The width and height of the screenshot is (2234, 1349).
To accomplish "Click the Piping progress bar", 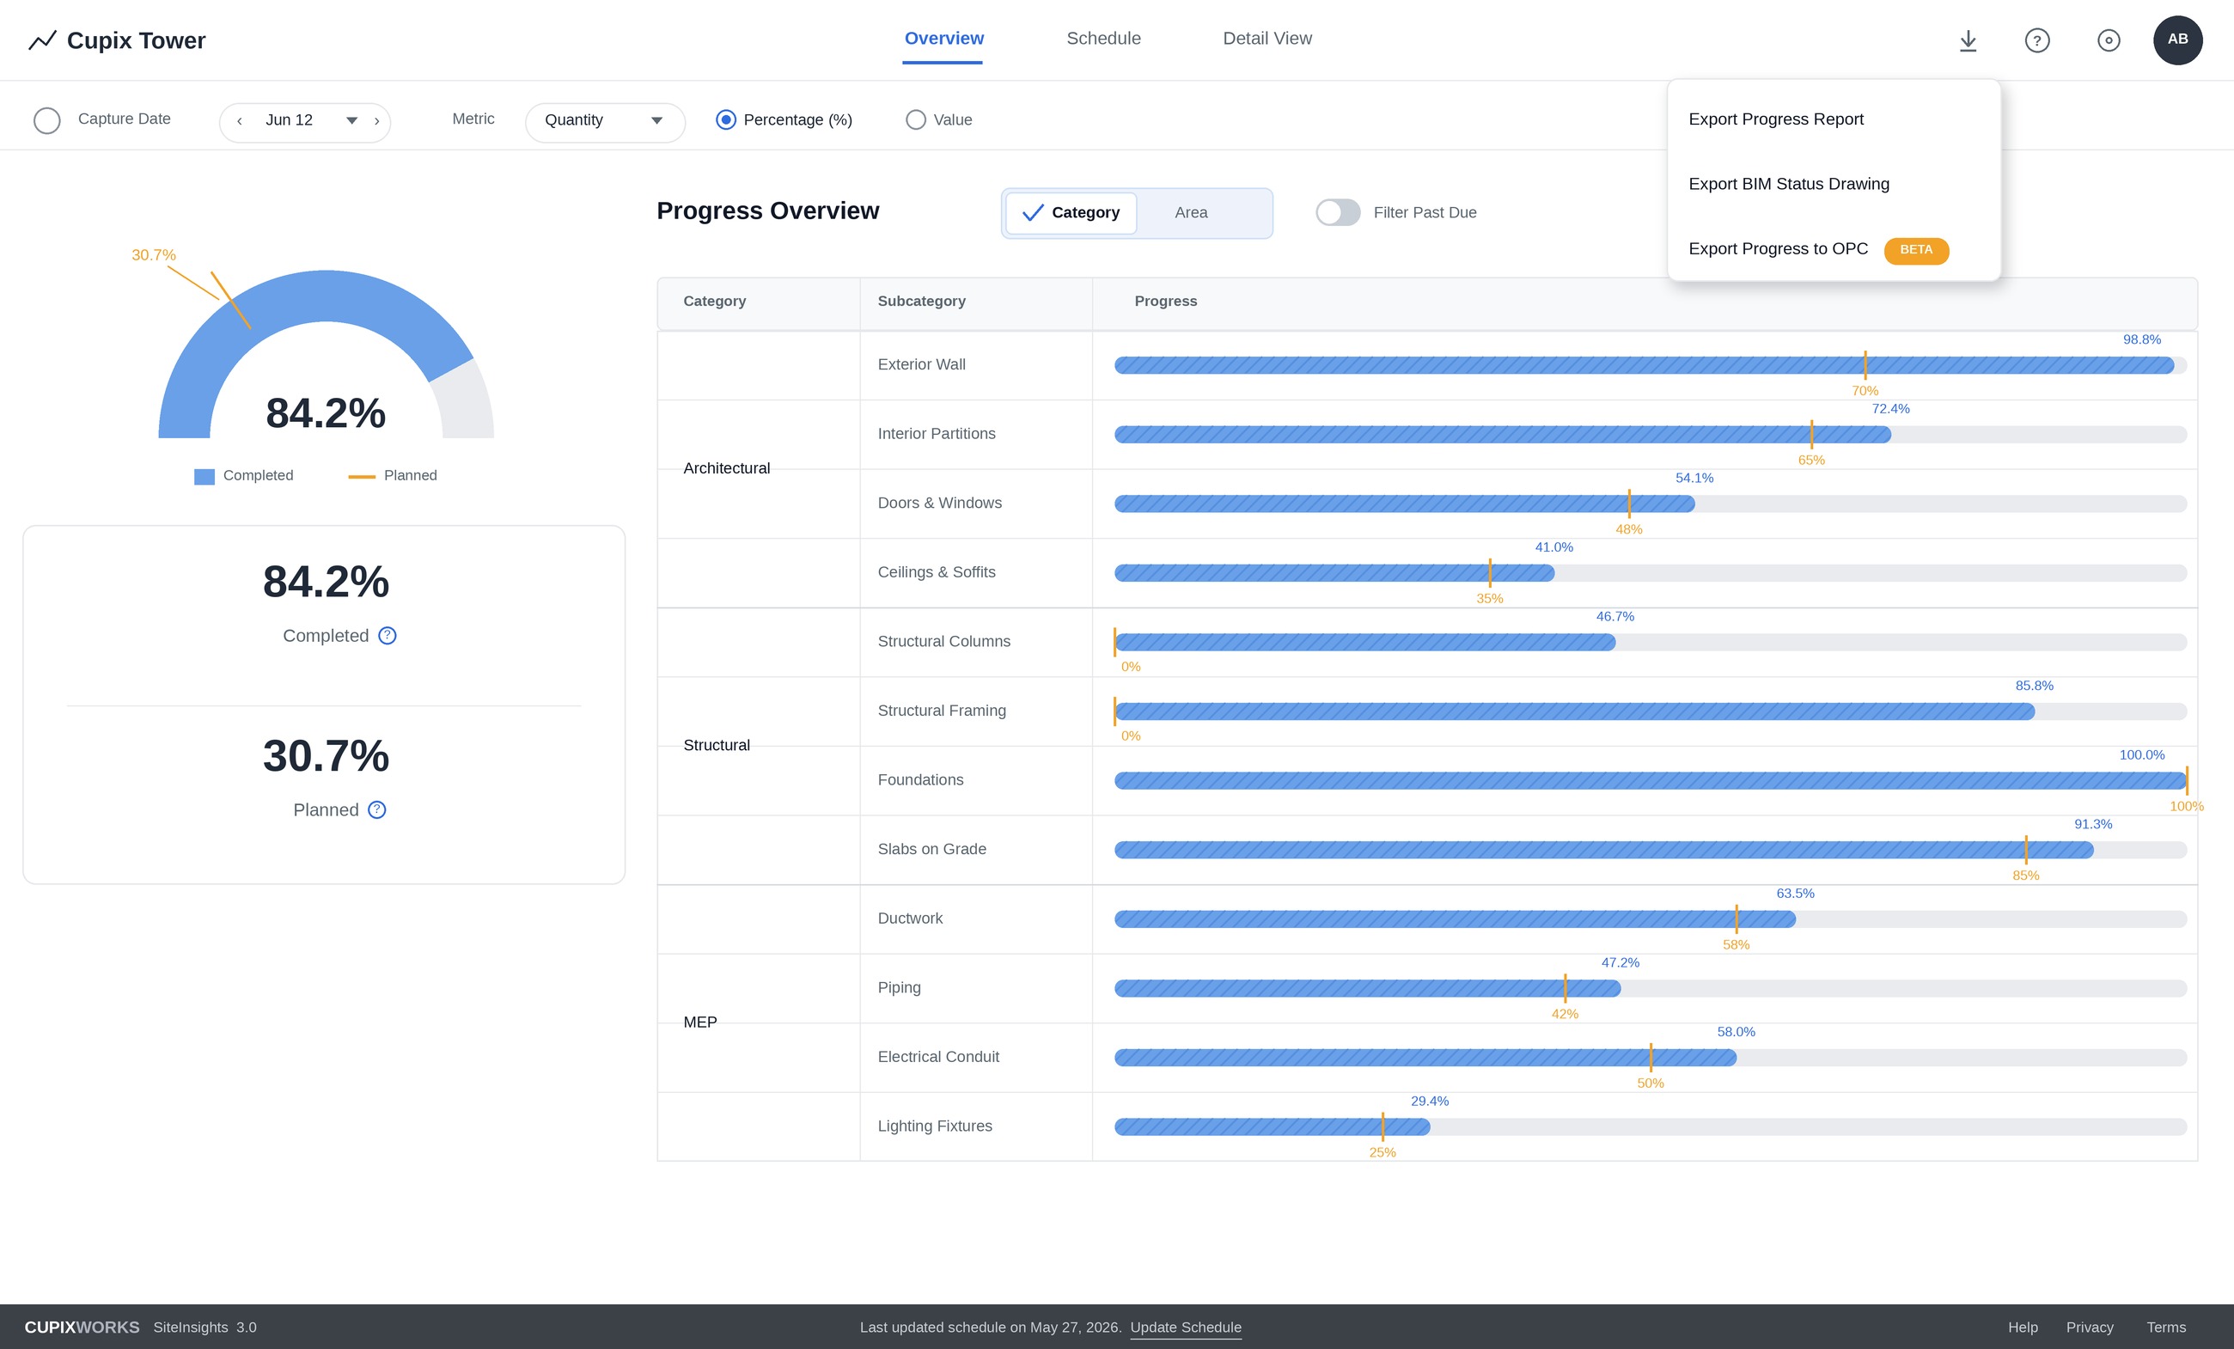I will [x=1650, y=988].
